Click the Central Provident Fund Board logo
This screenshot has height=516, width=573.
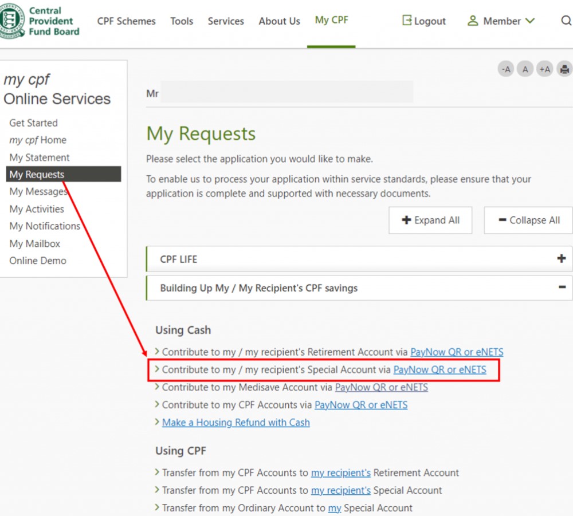40,21
